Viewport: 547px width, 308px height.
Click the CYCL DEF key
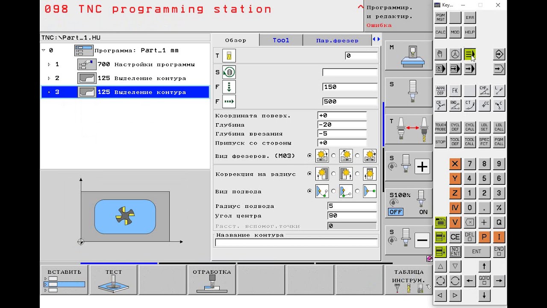(x=455, y=127)
